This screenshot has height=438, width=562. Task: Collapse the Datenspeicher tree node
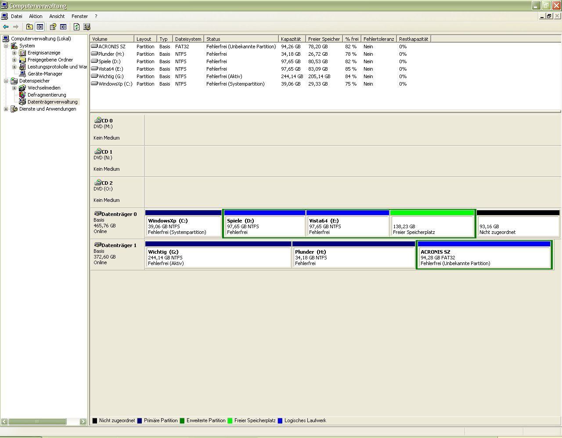(x=6, y=81)
